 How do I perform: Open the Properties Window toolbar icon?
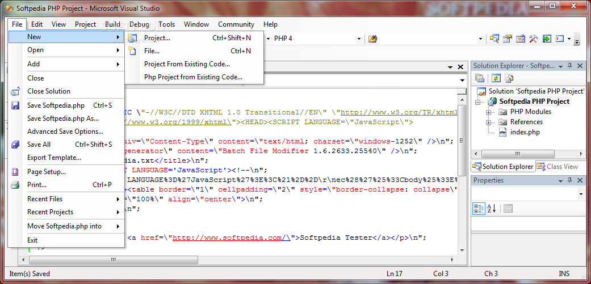pyautogui.click(x=508, y=39)
